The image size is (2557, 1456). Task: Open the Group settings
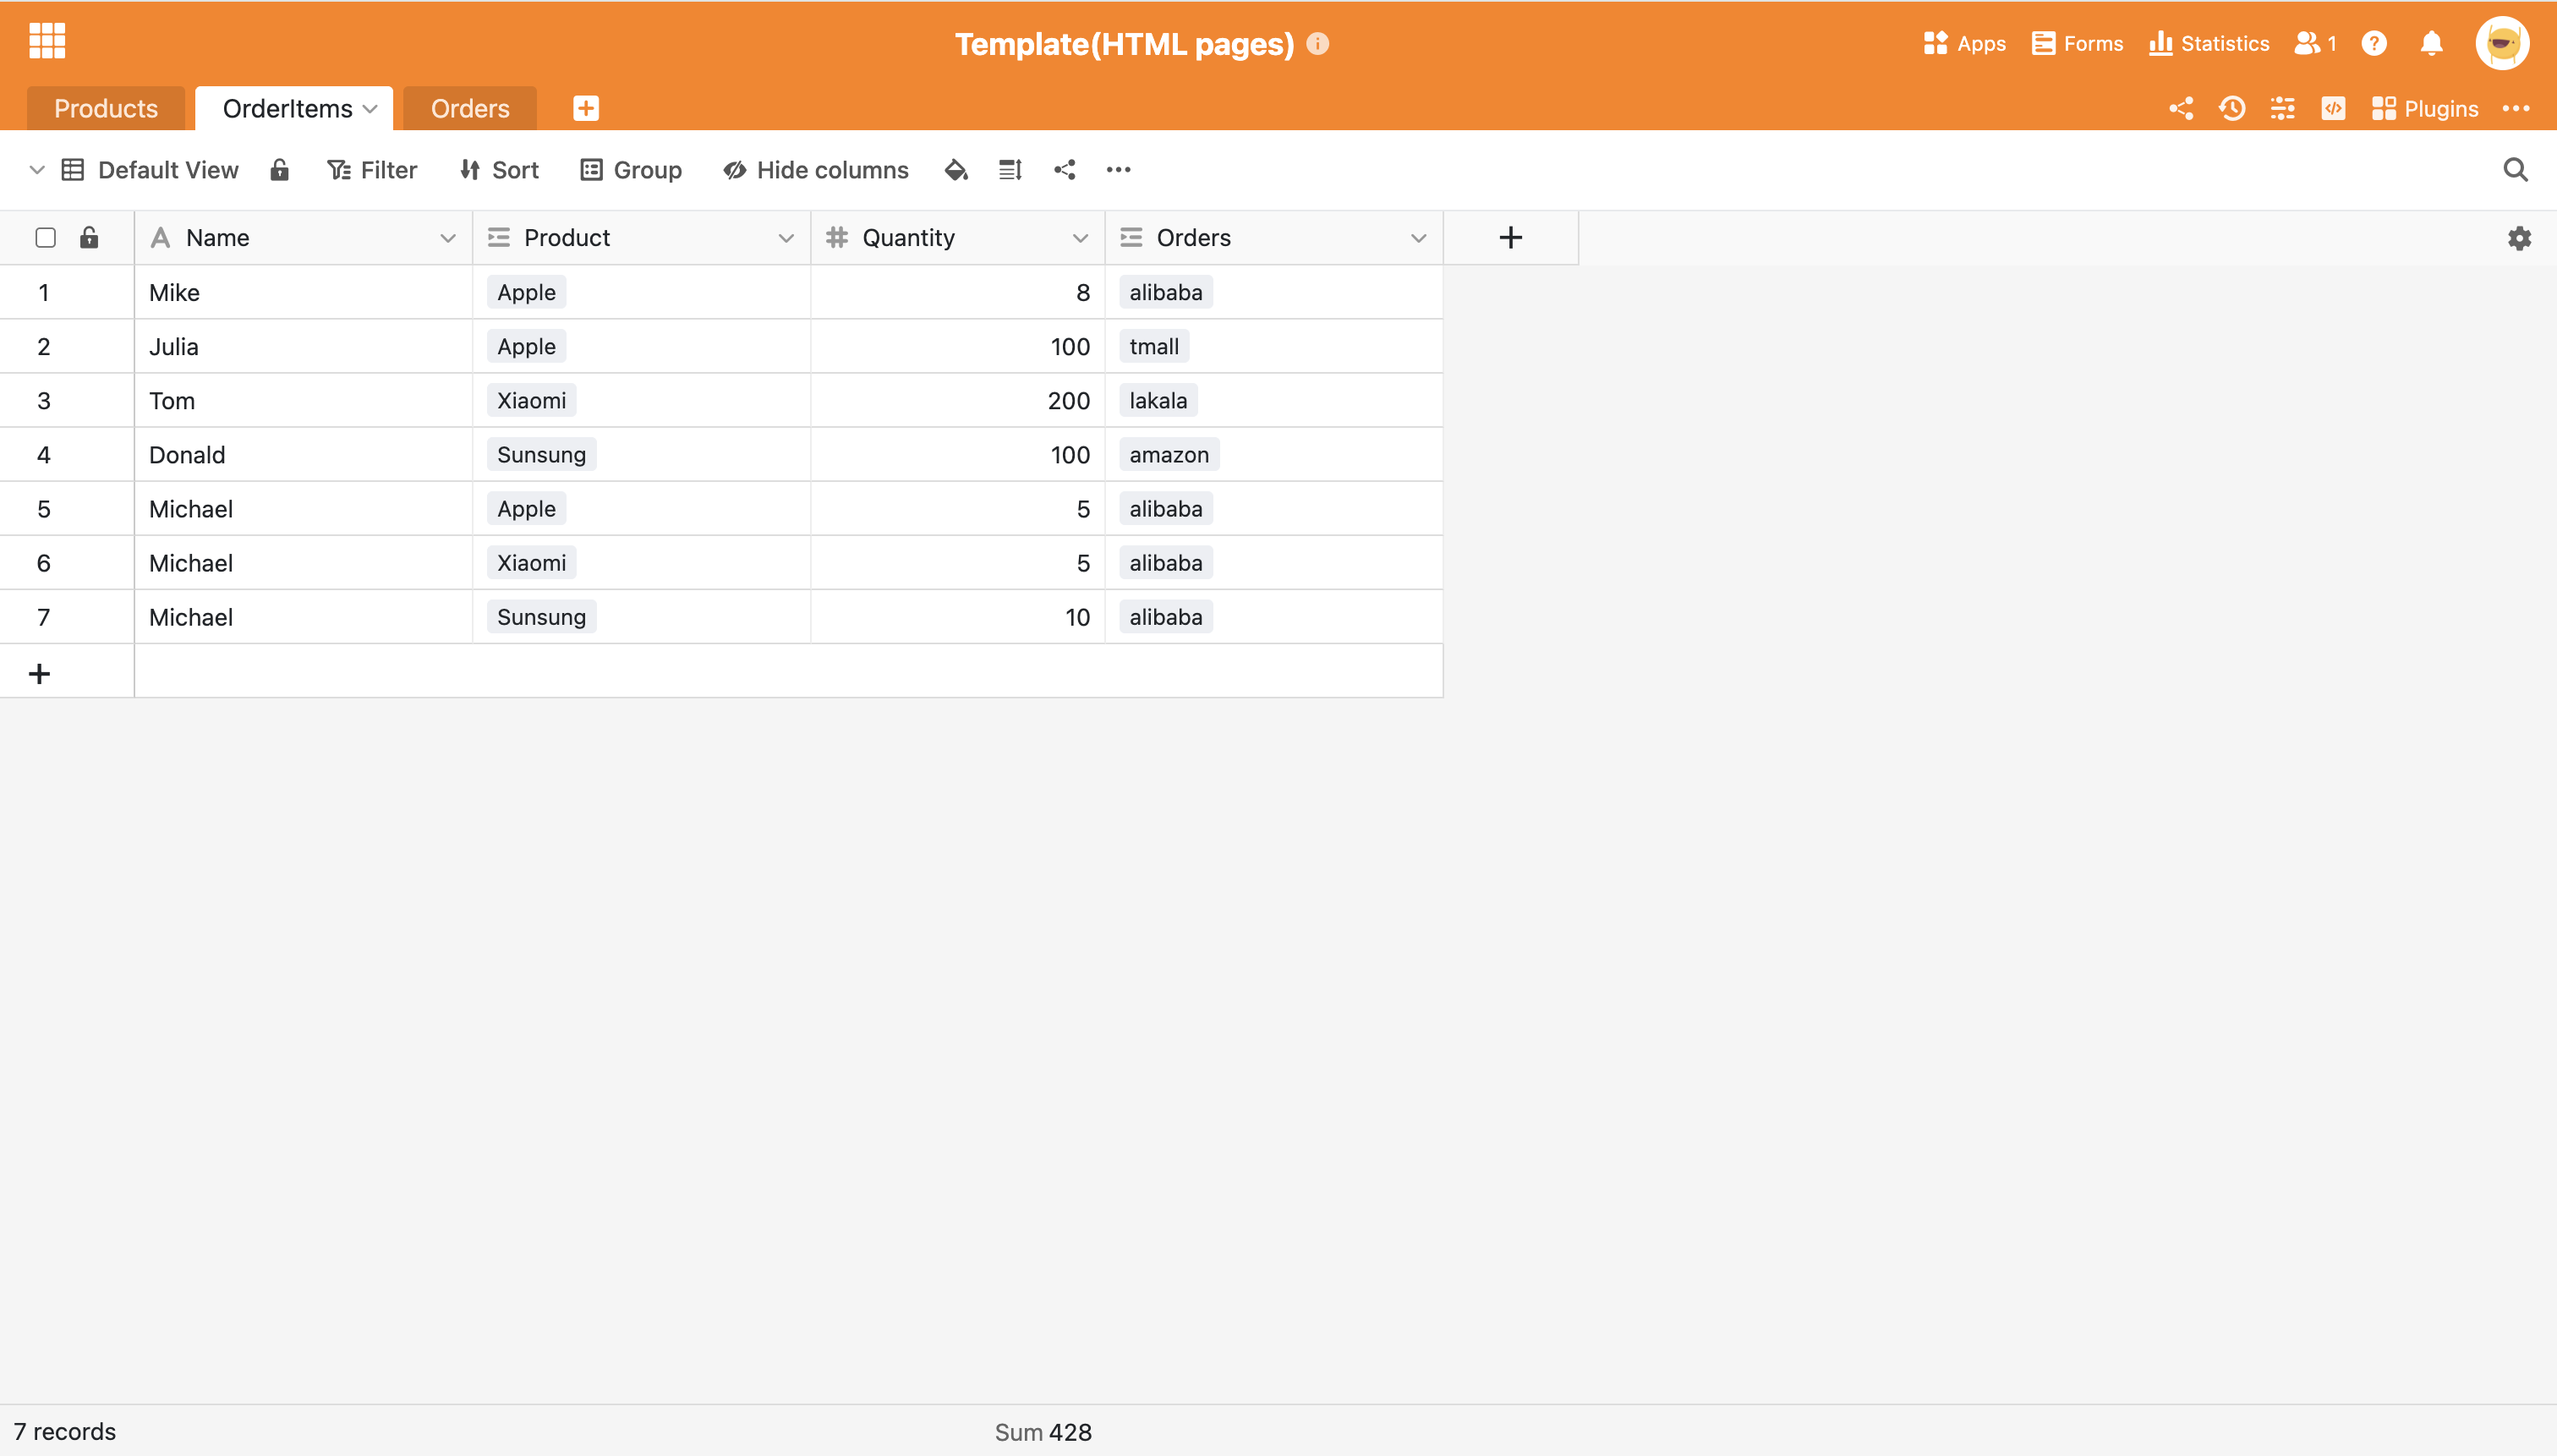coord(631,170)
